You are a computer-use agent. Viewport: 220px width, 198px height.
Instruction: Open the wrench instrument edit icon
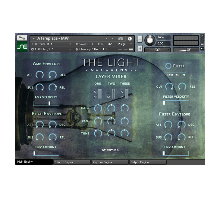coord(22,38)
